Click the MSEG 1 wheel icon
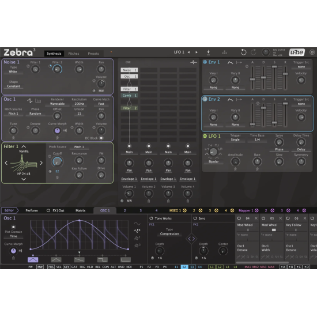The width and height of the screenshot is (317, 317). coord(184,210)
